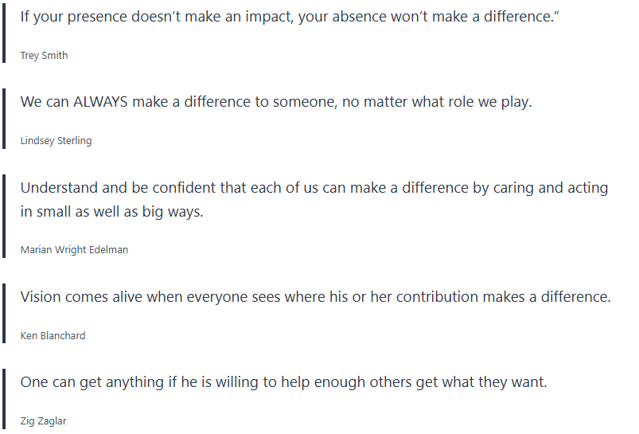Click the quote about presence and absence
639x434 pixels.
(x=288, y=17)
